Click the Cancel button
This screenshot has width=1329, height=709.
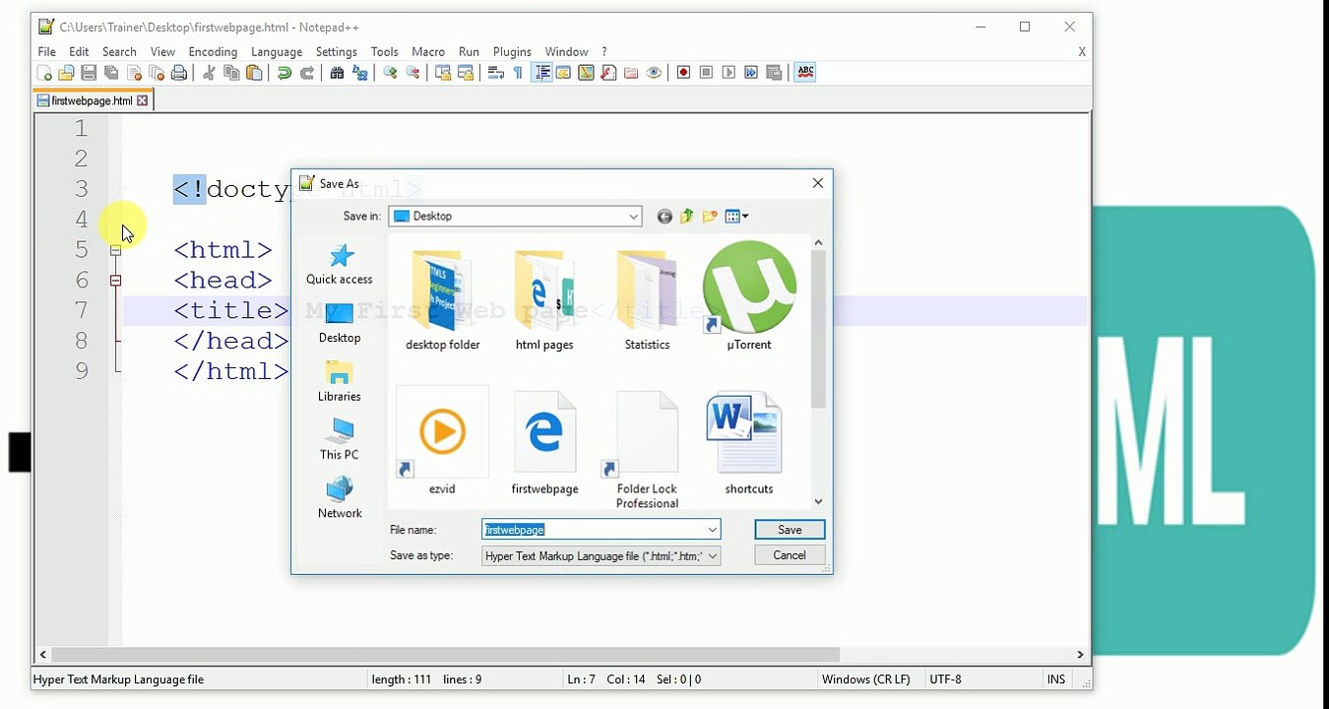(x=790, y=555)
